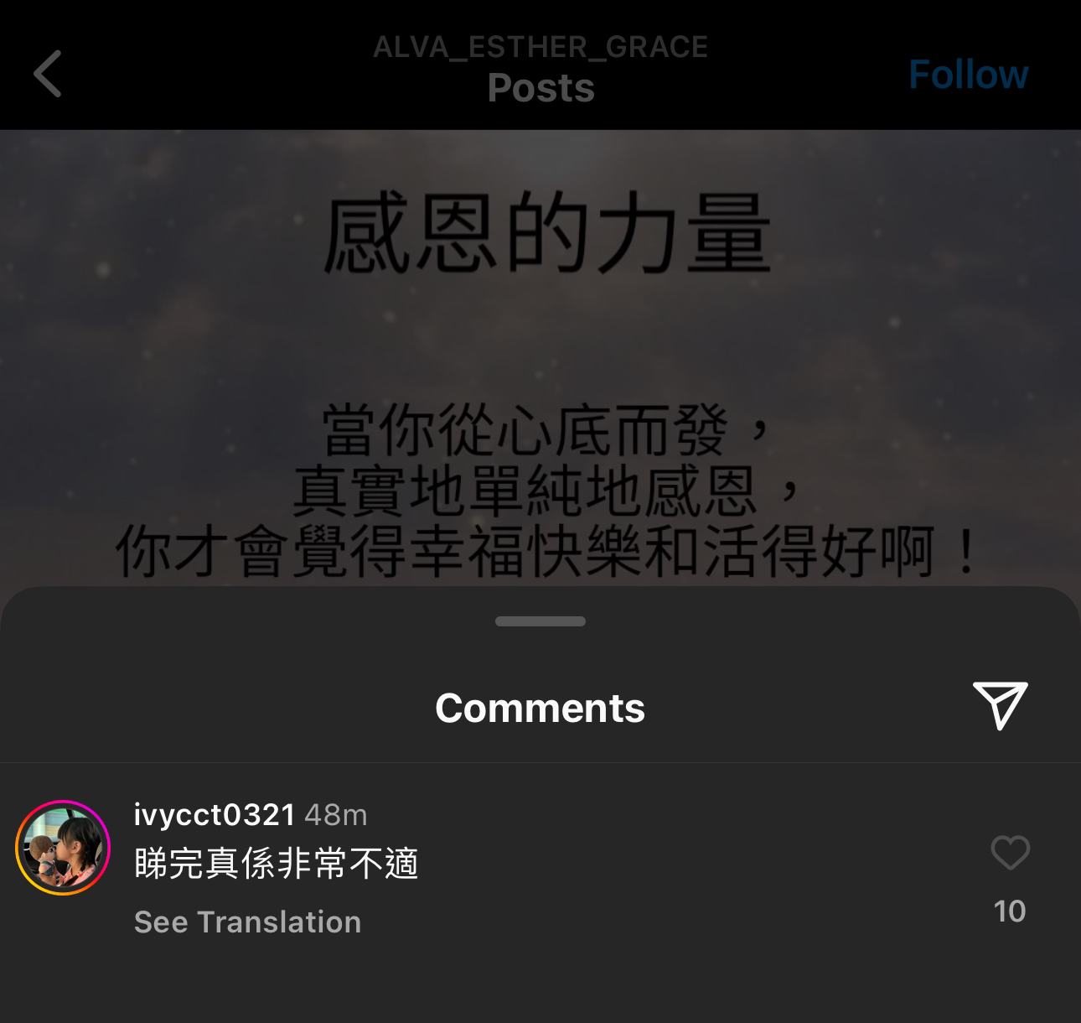Grab the comments sheet drag handle
Viewport: 1081px width, 1023px height.
pos(540,621)
